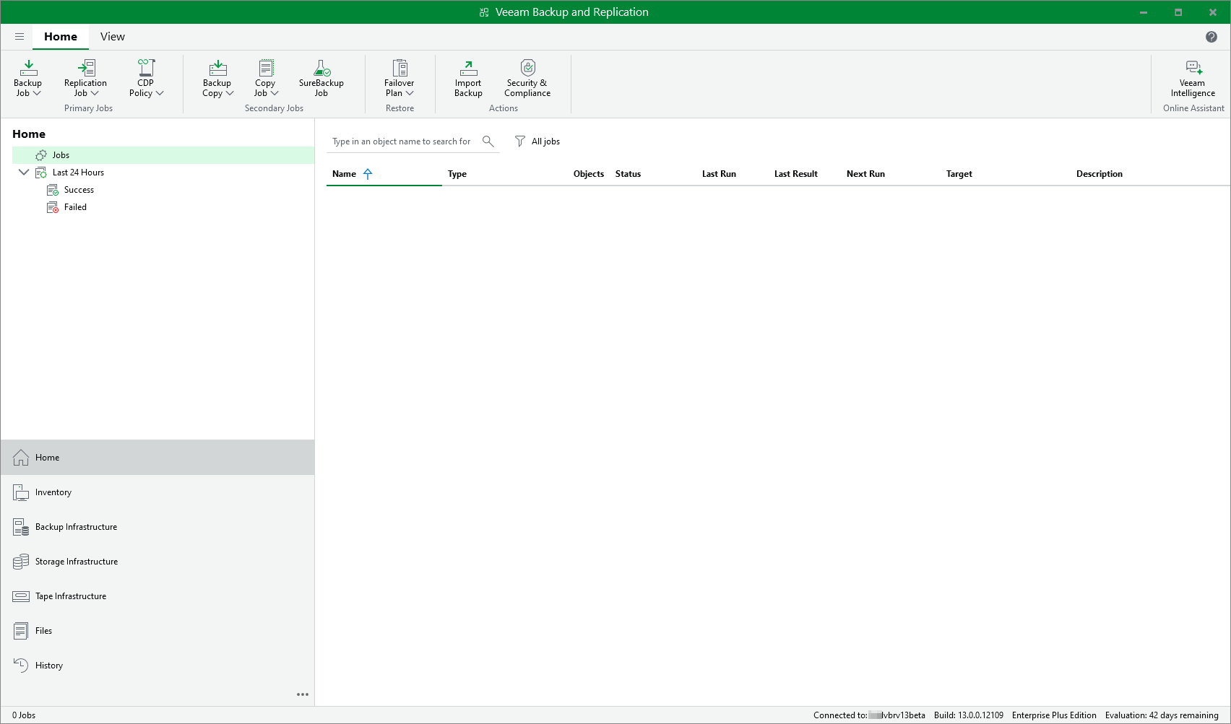
Task: Click the SureBackup Job icon
Action: click(x=321, y=69)
